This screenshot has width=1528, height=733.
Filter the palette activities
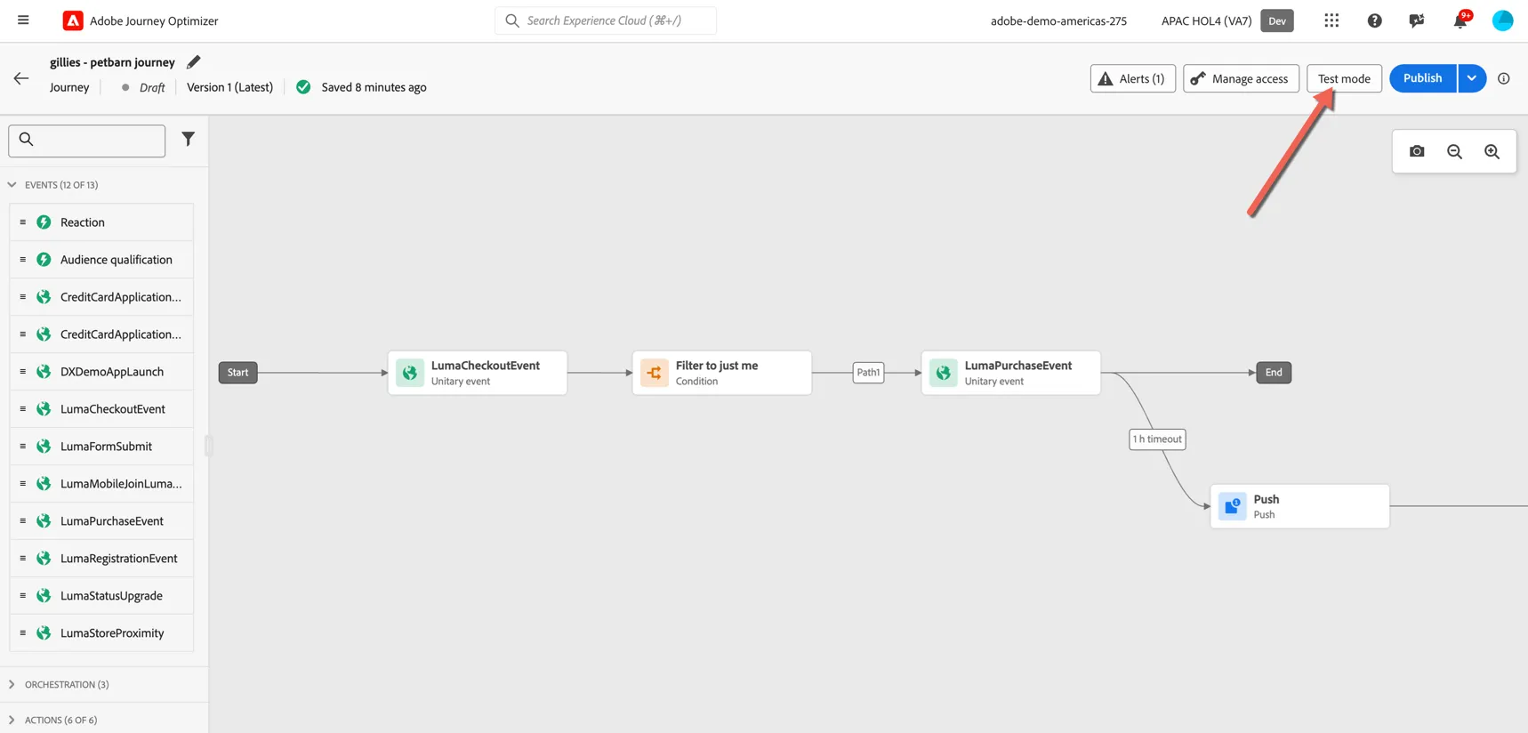188,139
